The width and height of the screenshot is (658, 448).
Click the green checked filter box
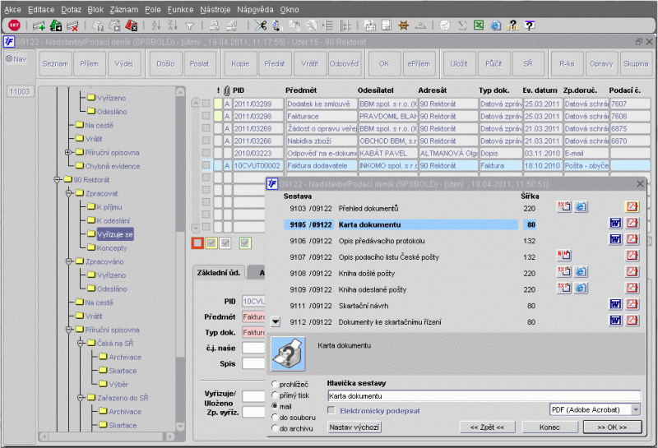click(x=245, y=242)
